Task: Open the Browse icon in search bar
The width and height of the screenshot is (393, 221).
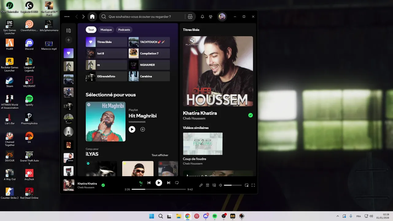Action: (190, 17)
